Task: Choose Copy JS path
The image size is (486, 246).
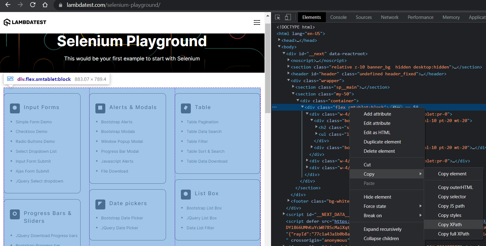Action: [453, 206]
